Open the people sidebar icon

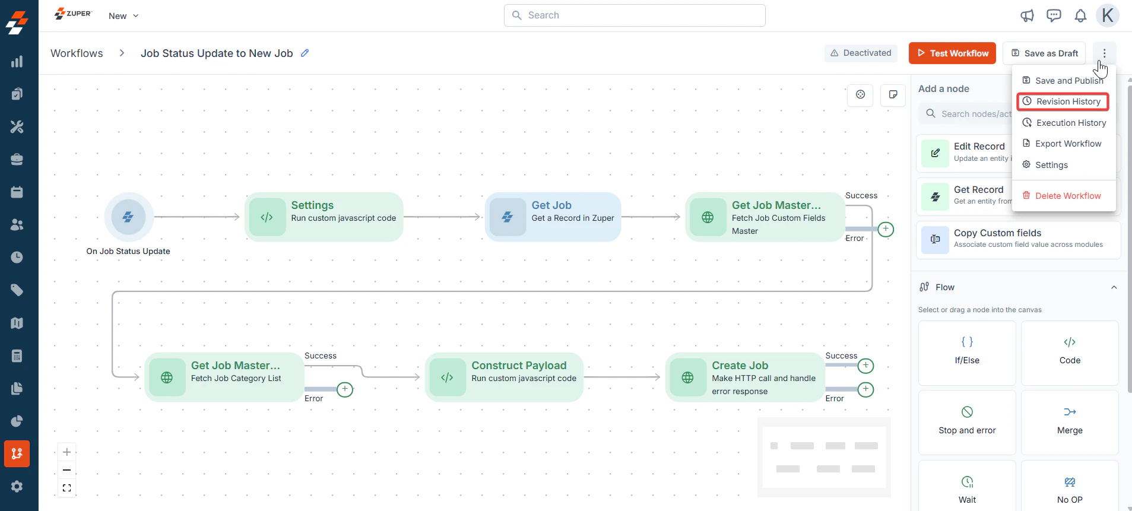[x=17, y=225]
